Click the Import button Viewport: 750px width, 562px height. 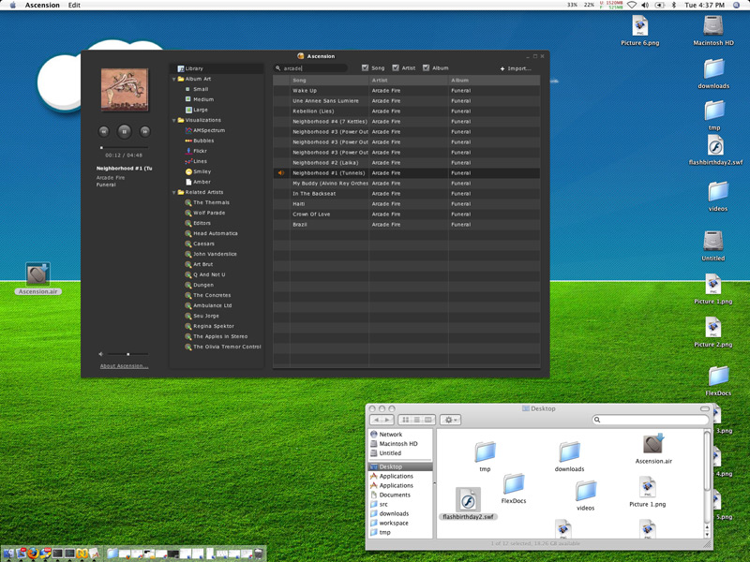517,68
